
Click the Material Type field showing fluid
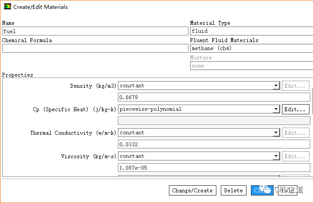point(251,31)
